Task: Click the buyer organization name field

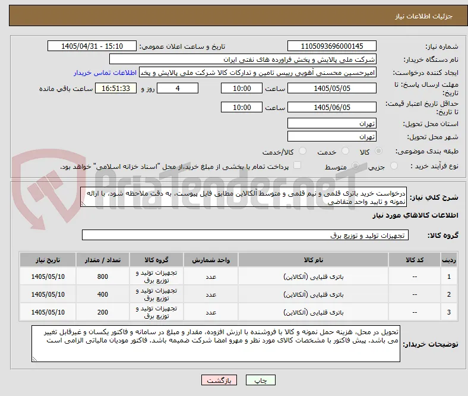Action: coord(243,59)
